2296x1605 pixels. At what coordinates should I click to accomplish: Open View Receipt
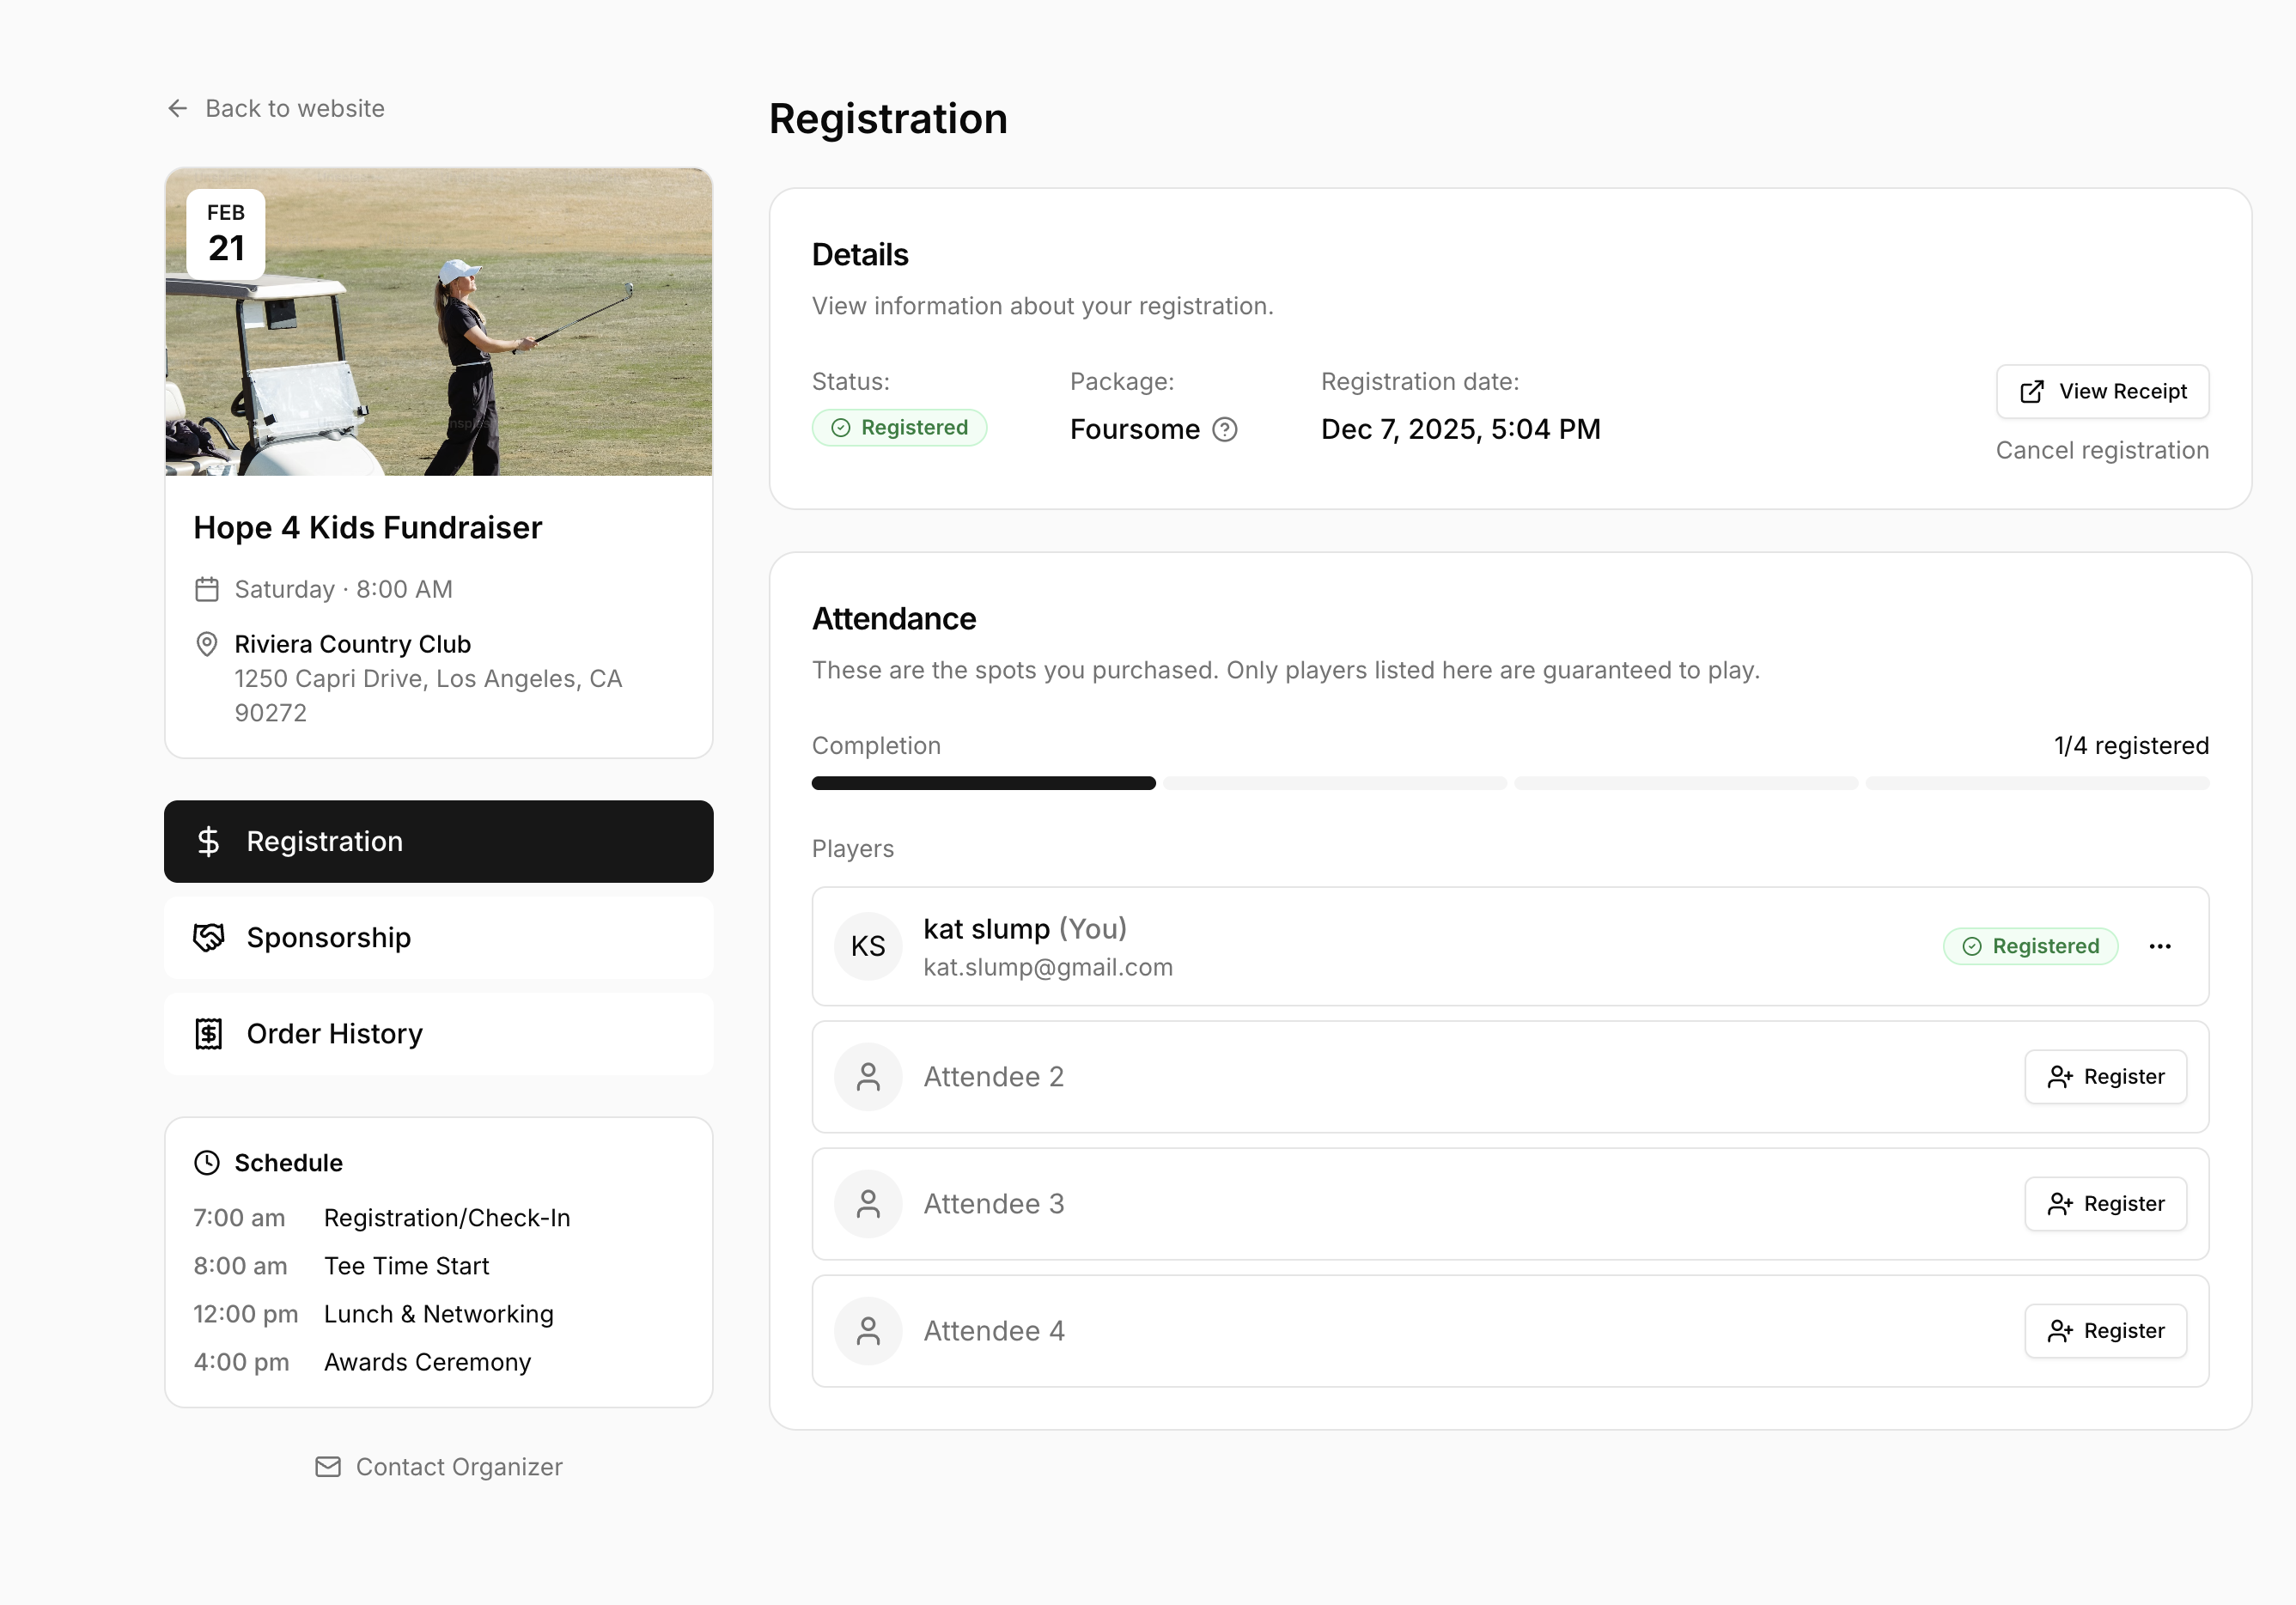[2101, 391]
